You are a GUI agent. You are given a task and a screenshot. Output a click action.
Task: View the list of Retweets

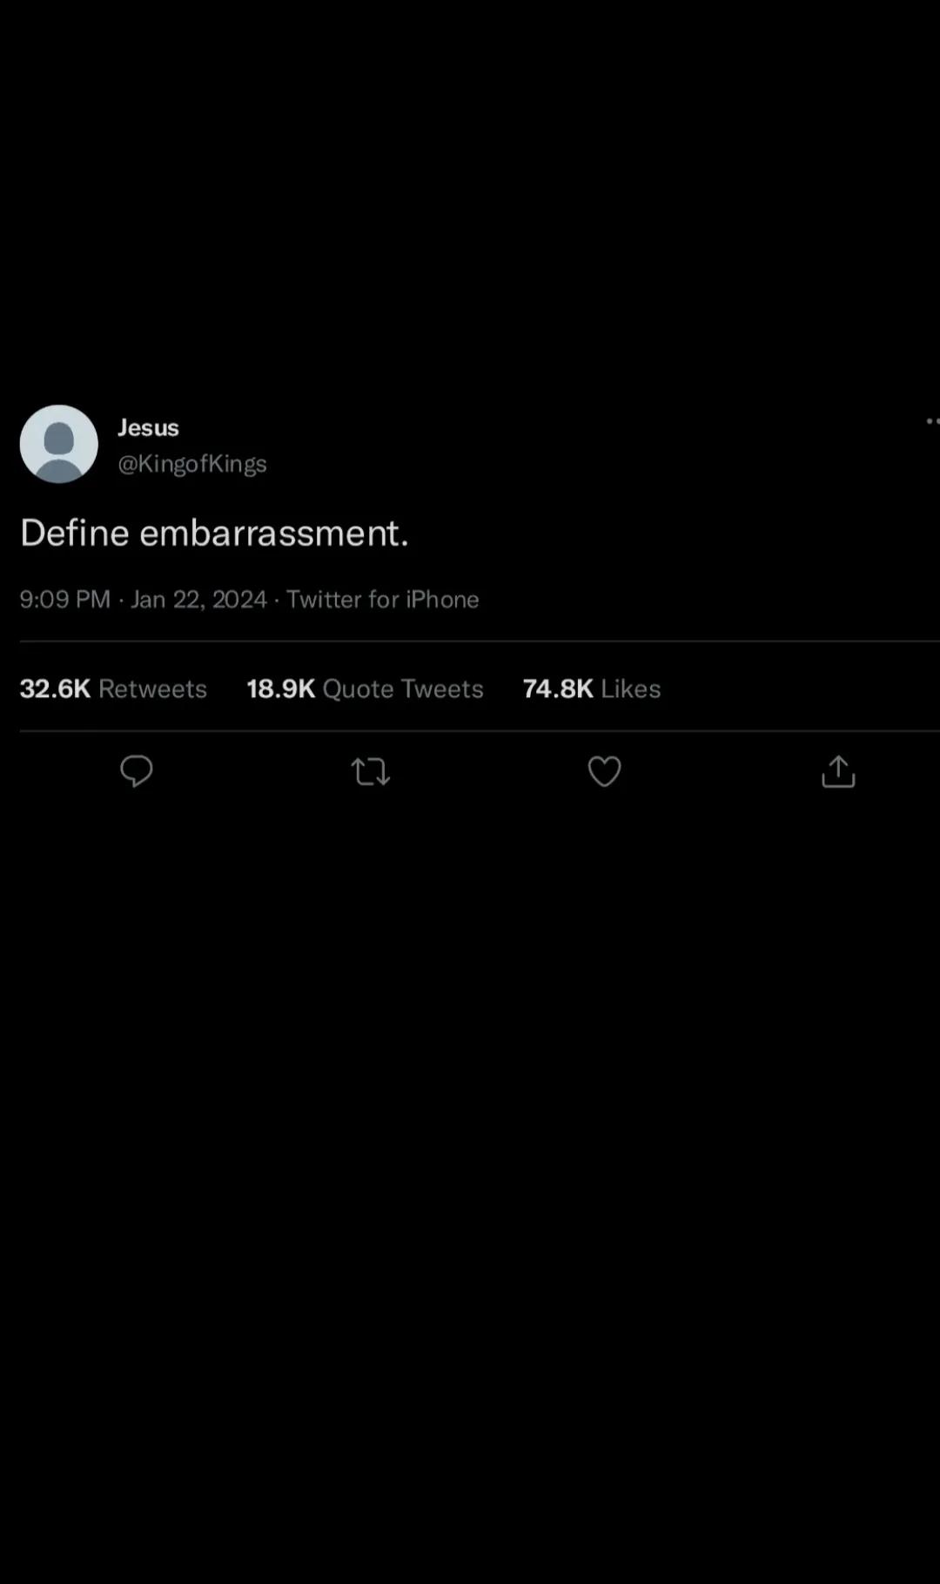153,688
